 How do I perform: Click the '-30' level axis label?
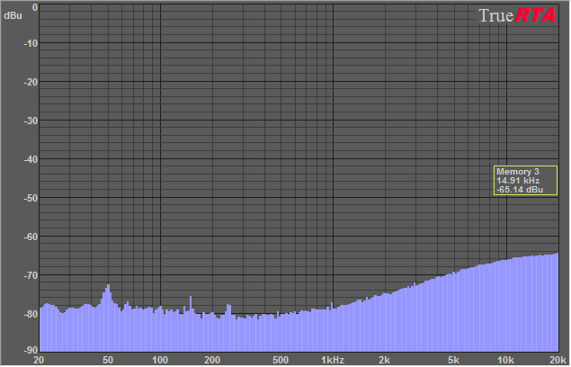pyautogui.click(x=31, y=121)
